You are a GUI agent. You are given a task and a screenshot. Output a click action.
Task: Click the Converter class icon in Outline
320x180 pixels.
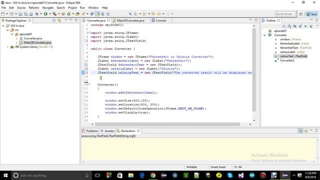[270, 35]
